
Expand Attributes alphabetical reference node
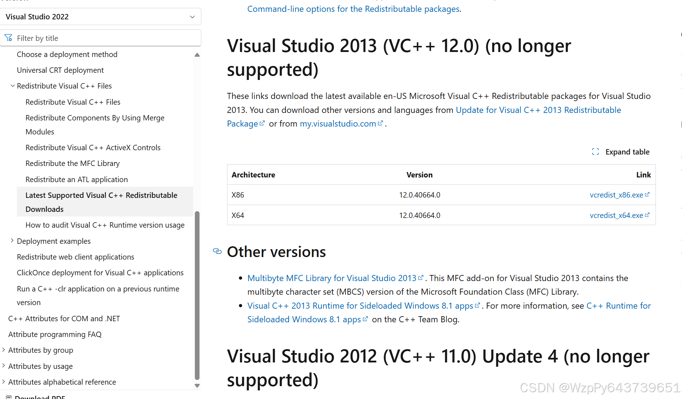[x=4, y=381]
